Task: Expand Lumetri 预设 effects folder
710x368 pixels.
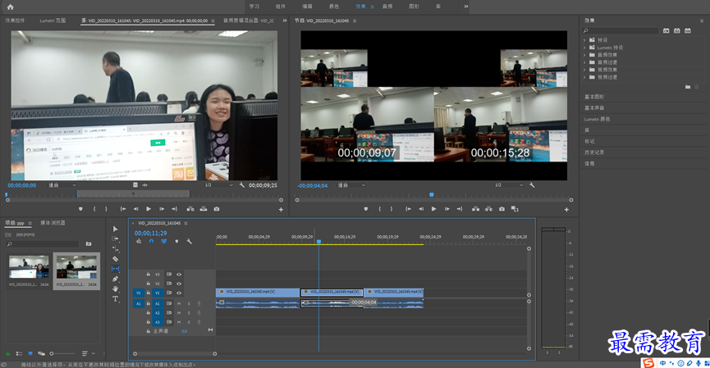Action: tap(584, 48)
